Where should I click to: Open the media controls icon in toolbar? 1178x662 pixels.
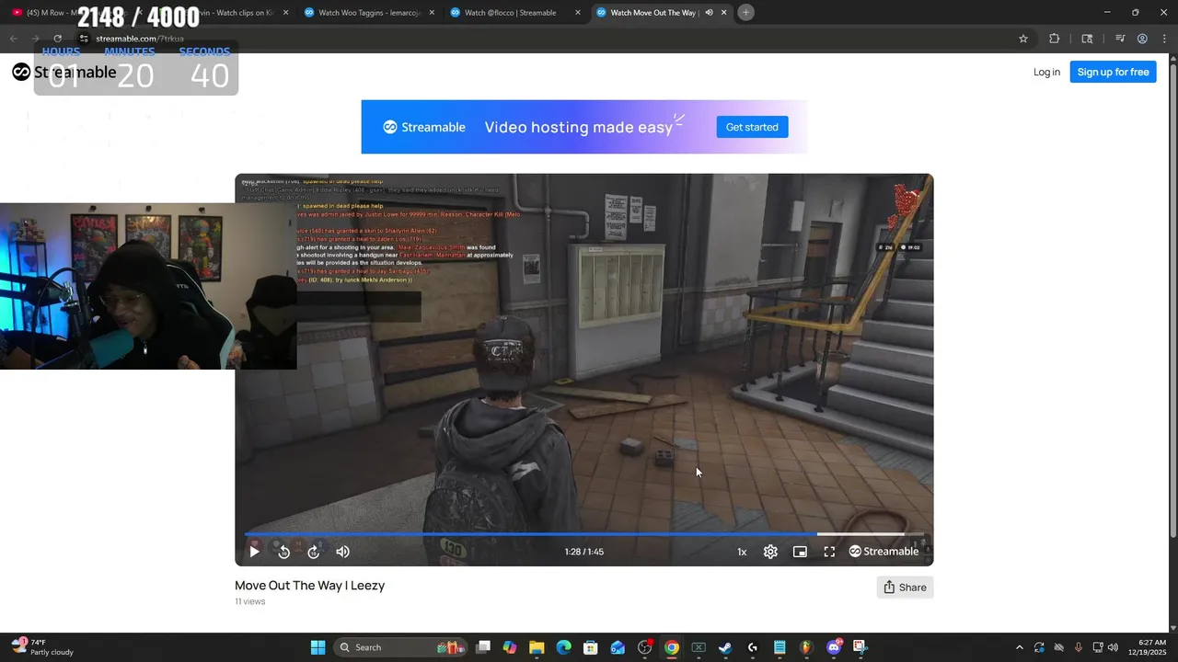[1120, 39]
